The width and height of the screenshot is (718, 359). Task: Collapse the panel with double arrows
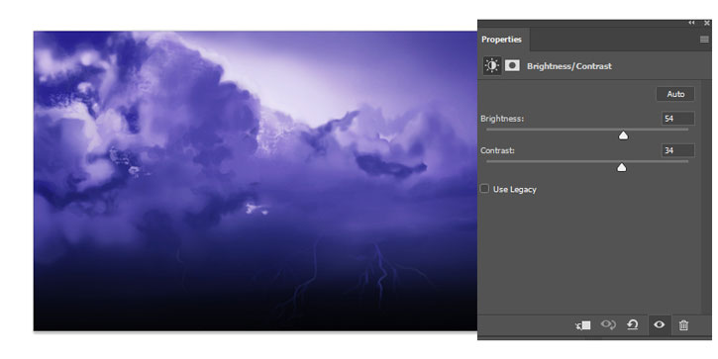point(691,23)
